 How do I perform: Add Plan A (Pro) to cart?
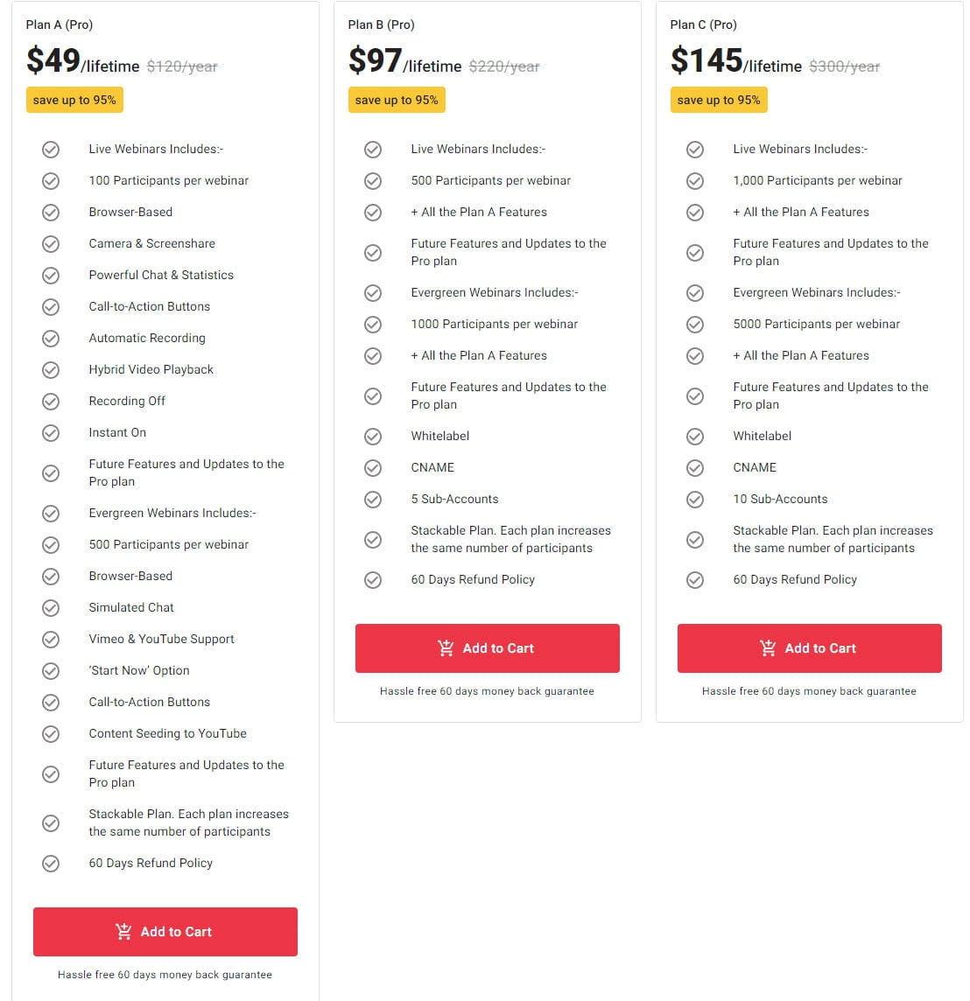tap(165, 932)
